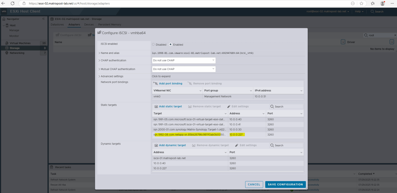Switch to the Datastores tab

coord(57,24)
